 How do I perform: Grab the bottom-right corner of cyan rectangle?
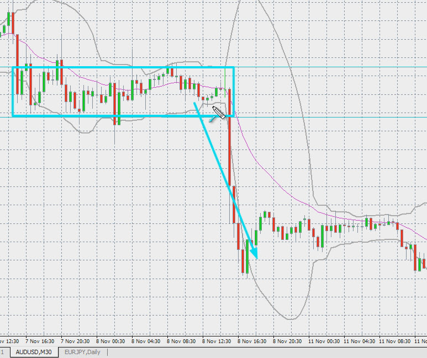234,115
